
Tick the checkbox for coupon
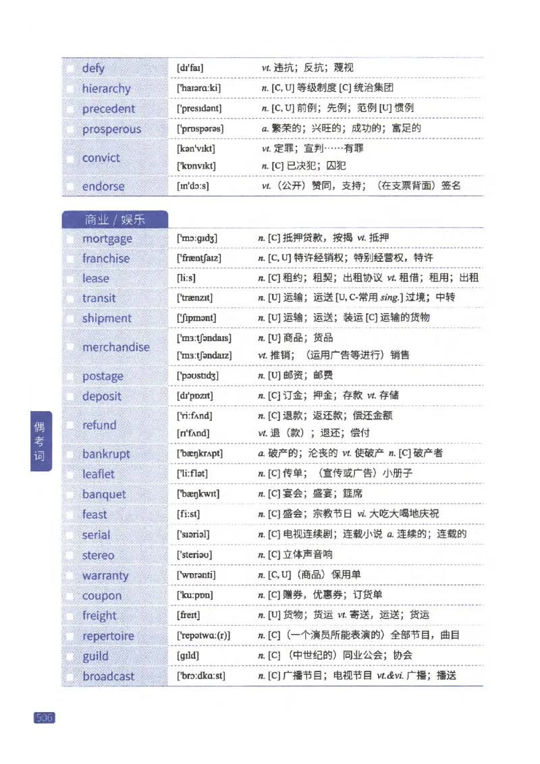click(70, 595)
